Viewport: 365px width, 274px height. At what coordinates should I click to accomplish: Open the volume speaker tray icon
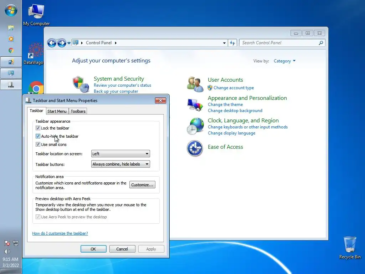click(7, 252)
